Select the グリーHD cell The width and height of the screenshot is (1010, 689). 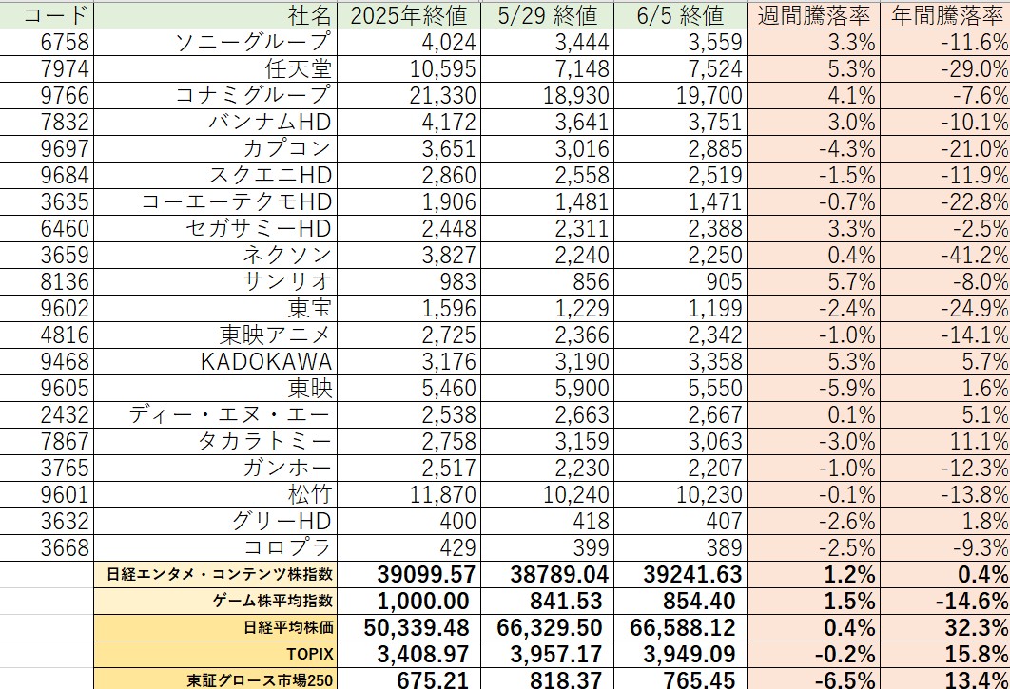click(215, 522)
